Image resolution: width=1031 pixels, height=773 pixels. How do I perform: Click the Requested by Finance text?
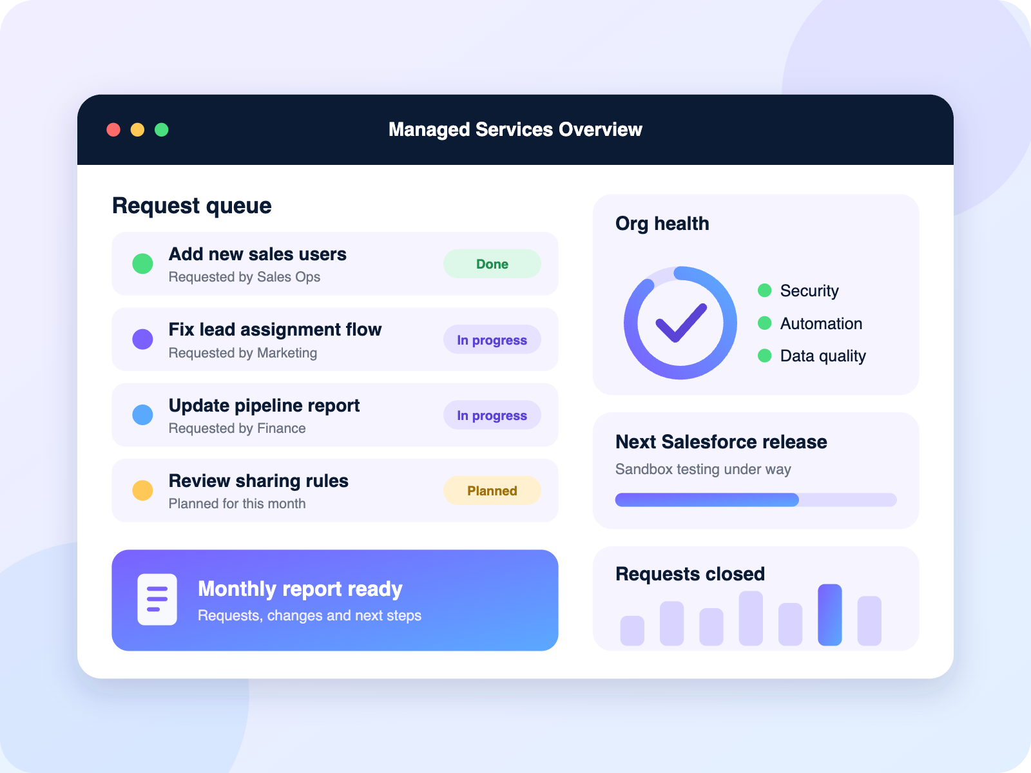coord(237,428)
